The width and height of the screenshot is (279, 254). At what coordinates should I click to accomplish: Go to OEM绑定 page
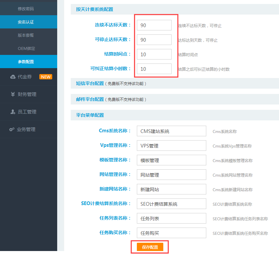(26, 48)
